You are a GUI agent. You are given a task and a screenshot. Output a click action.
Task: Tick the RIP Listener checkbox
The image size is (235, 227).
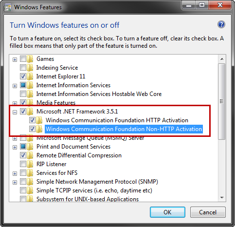23,164
